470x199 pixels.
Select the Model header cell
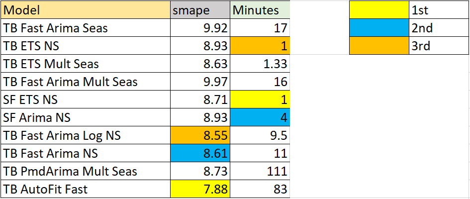point(86,10)
